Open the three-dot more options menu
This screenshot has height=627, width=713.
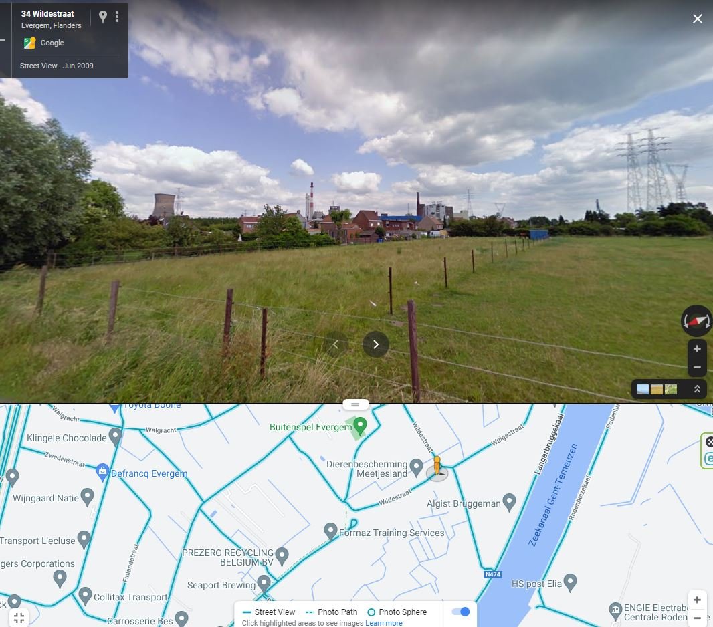(x=117, y=17)
